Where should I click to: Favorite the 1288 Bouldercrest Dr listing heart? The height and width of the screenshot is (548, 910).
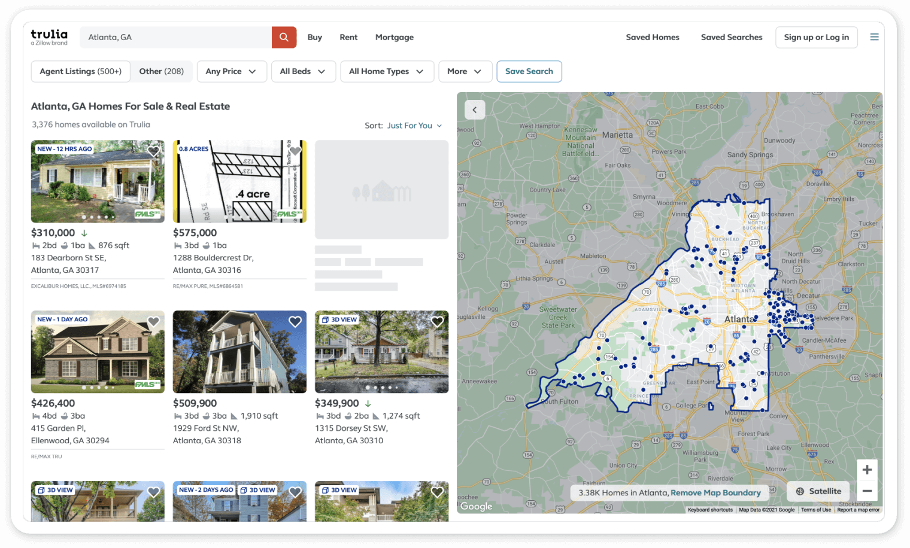click(295, 151)
